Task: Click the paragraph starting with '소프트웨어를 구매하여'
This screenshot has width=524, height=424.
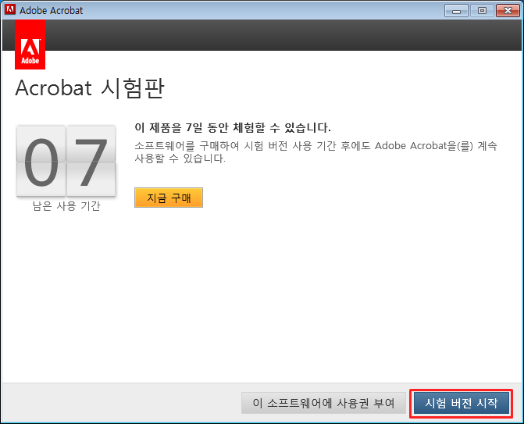Action: [x=315, y=152]
